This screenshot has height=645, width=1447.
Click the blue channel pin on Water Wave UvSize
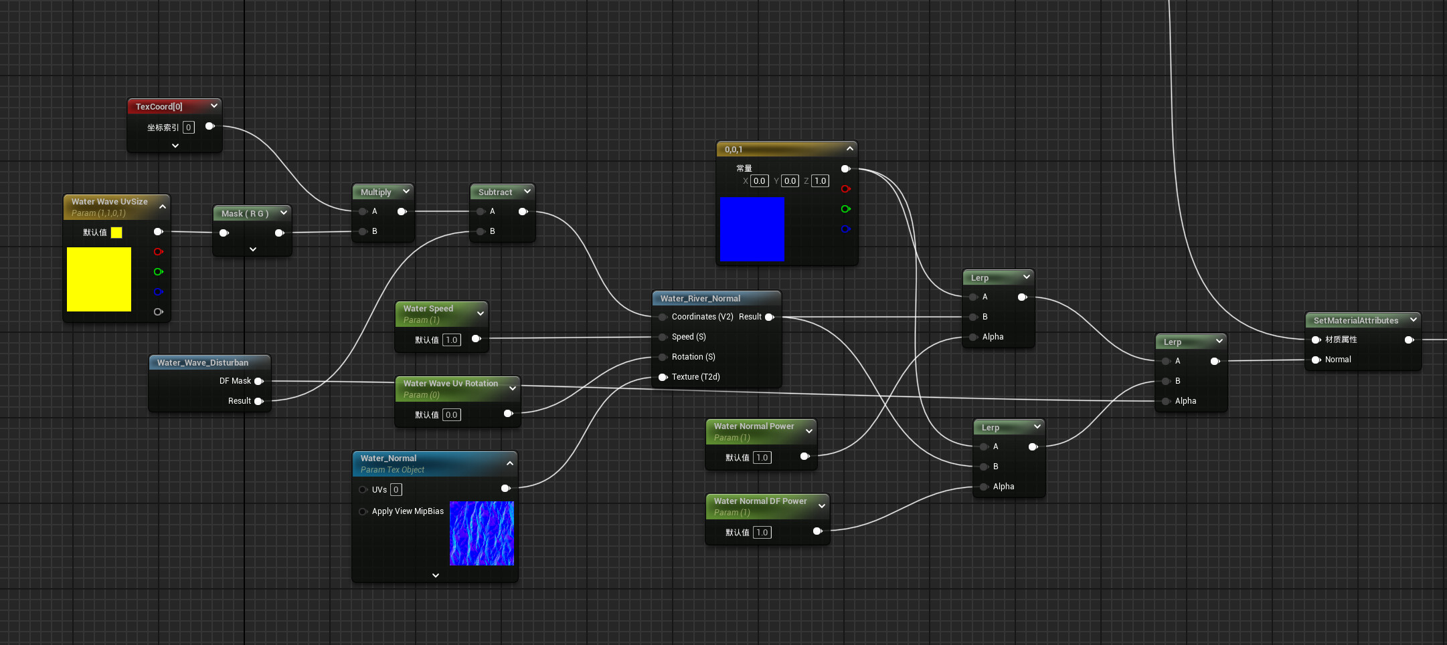coord(159,292)
